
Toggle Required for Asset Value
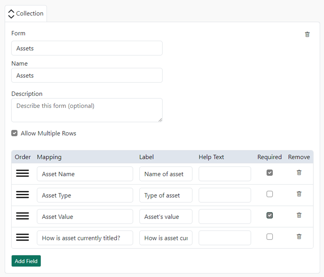(x=270, y=215)
